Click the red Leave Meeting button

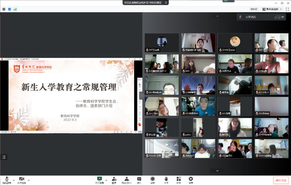coord(281,180)
